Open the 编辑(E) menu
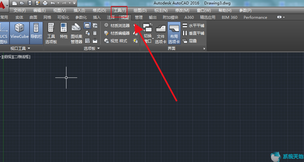The image size is (304, 162). tap(39, 10)
